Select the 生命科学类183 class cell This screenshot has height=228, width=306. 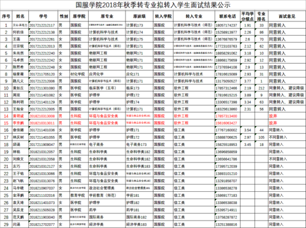(140, 166)
